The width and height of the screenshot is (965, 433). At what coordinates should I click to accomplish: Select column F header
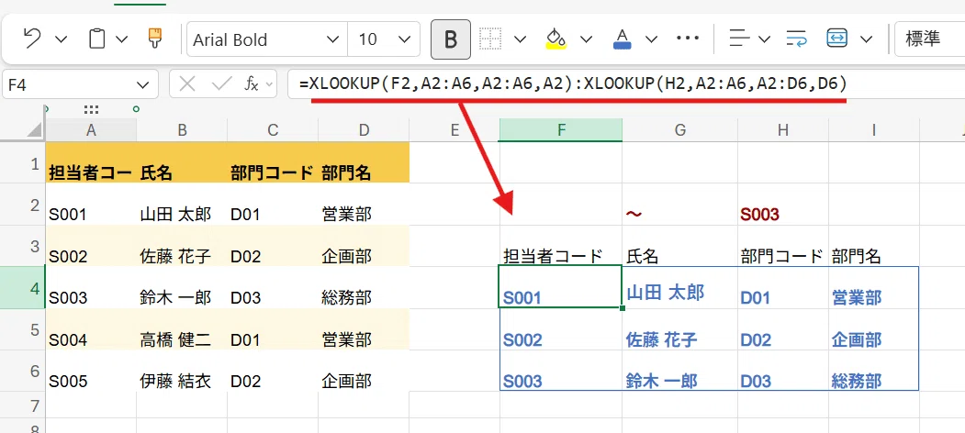click(x=561, y=129)
